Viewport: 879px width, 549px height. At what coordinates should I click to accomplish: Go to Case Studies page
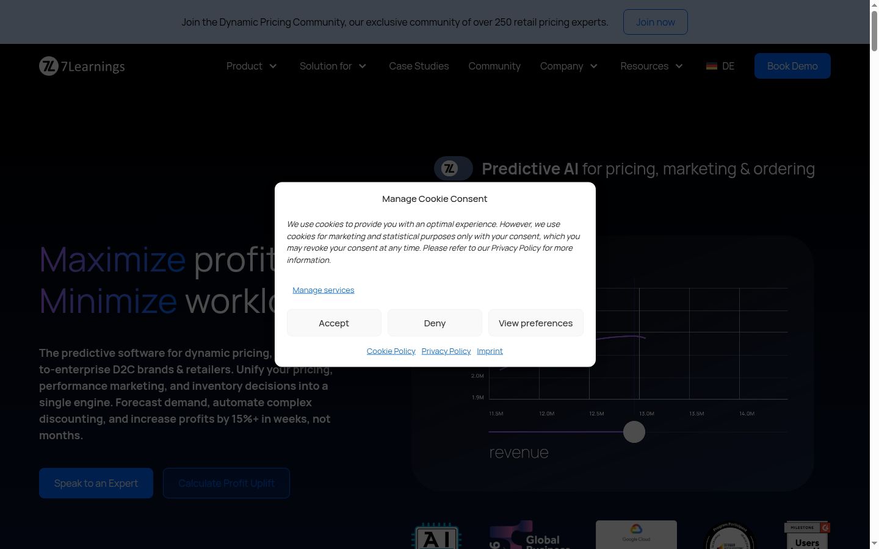point(419,66)
